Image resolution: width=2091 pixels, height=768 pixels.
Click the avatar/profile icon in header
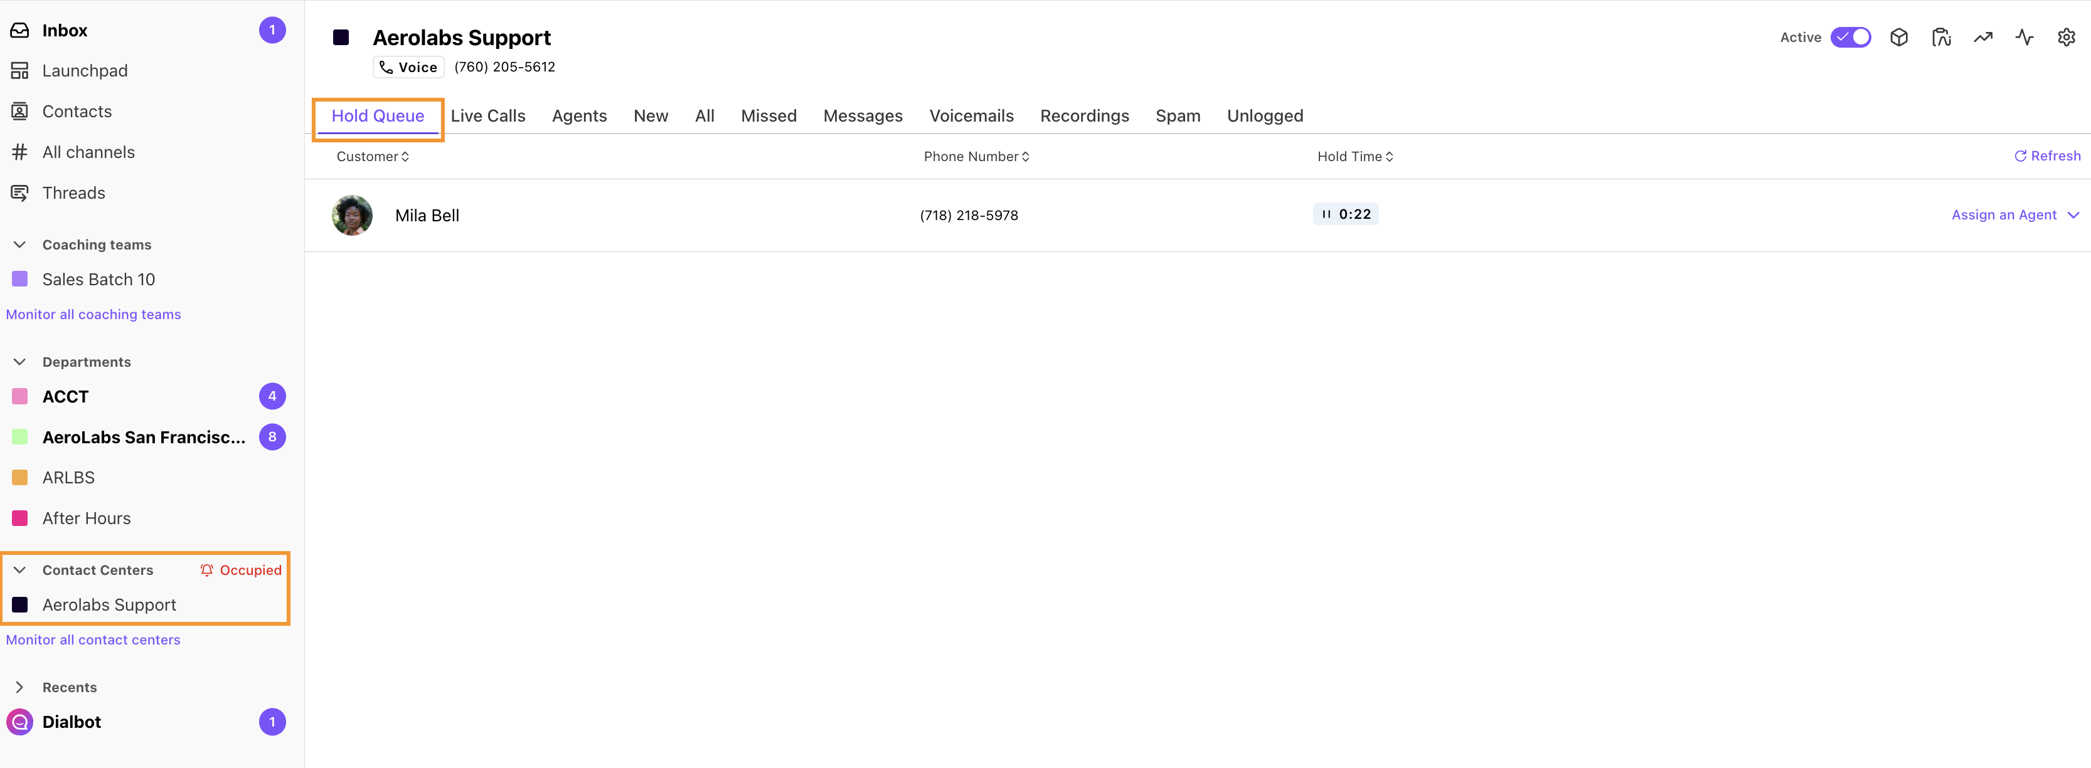coord(1943,36)
